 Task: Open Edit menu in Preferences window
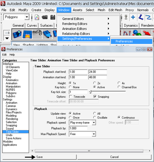point(4,54)
